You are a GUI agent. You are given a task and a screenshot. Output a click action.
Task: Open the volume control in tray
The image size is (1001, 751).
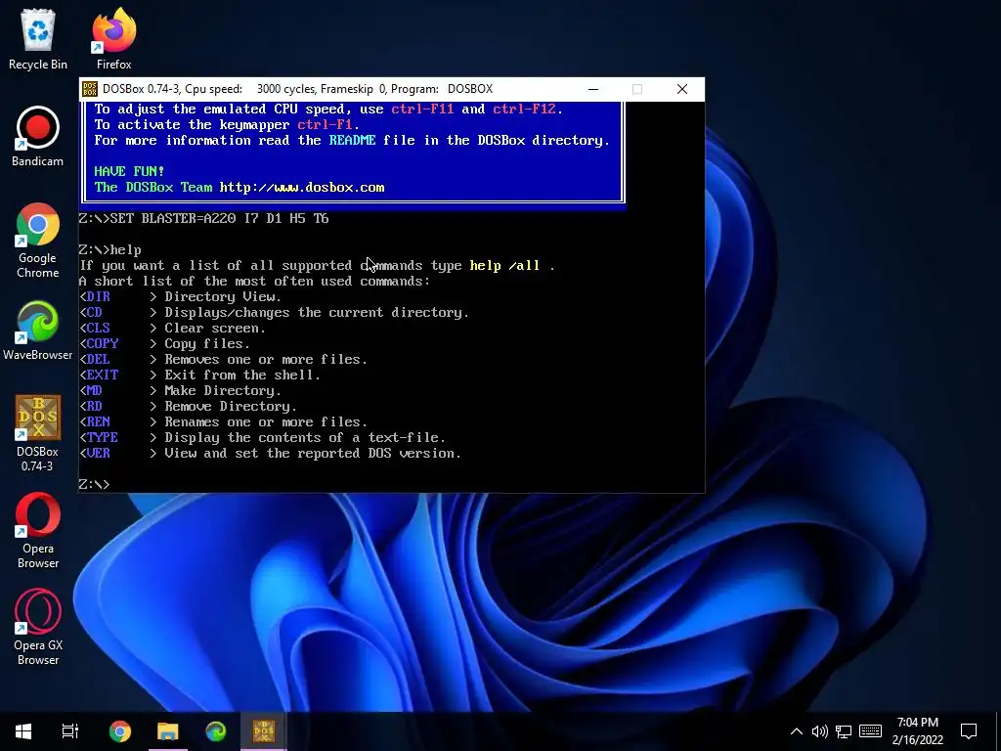(x=820, y=731)
